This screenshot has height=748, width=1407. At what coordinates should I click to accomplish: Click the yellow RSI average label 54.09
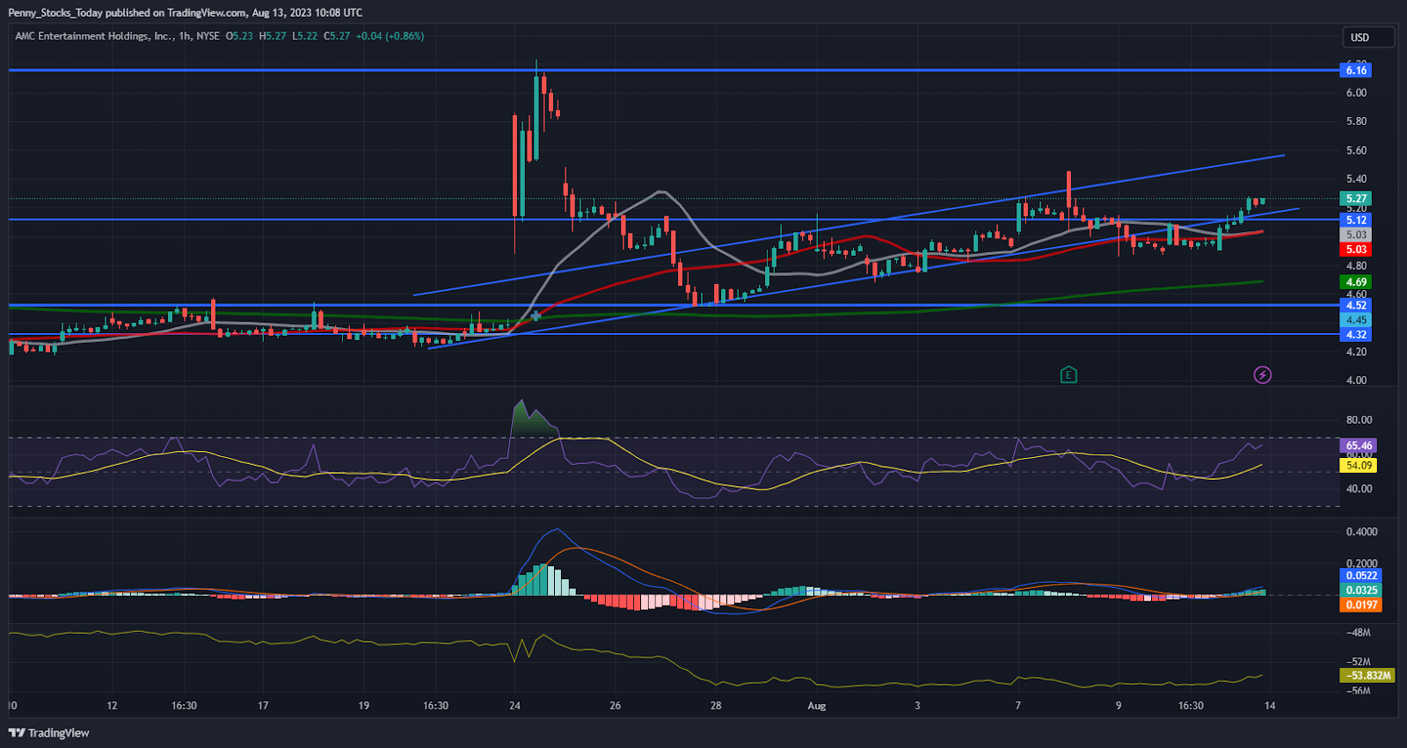(x=1359, y=465)
